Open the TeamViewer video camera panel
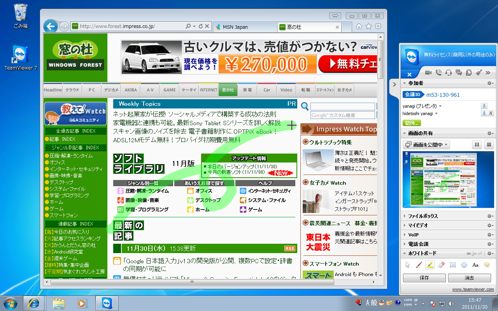The image size is (498, 311). [428, 72]
